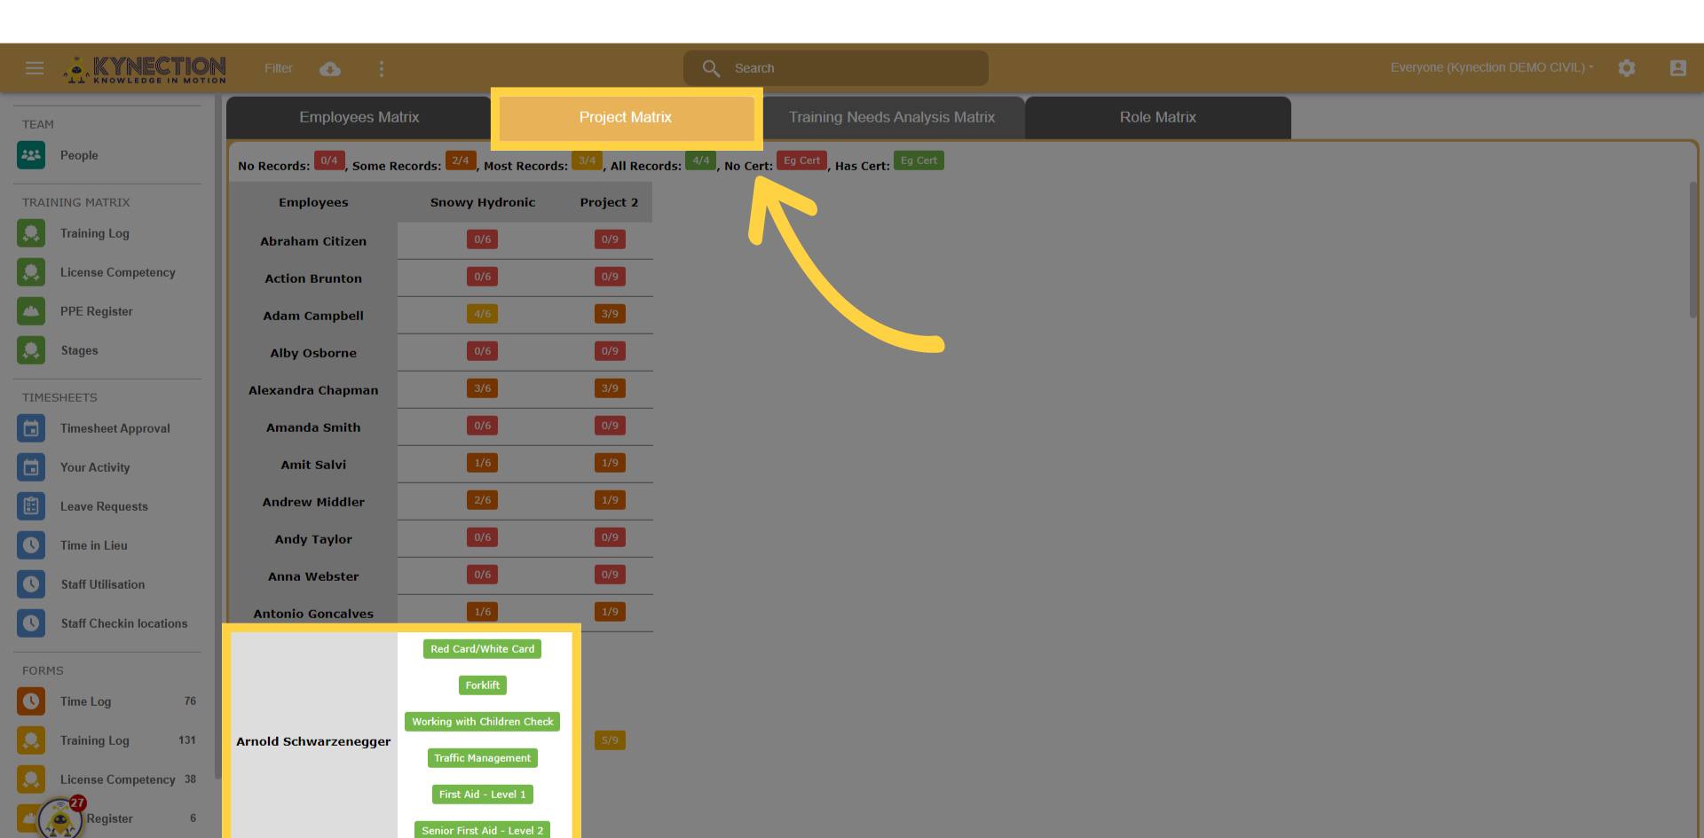The image size is (1704, 838).
Task: Click the Forklift certificate tag
Action: [x=483, y=685]
